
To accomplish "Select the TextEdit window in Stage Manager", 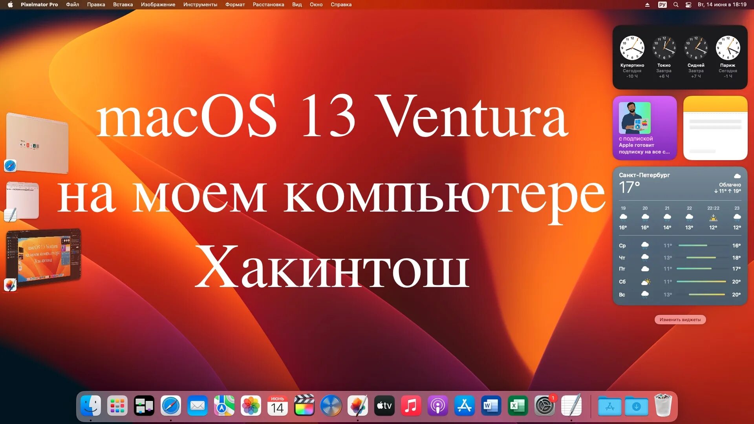I will tap(23, 200).
